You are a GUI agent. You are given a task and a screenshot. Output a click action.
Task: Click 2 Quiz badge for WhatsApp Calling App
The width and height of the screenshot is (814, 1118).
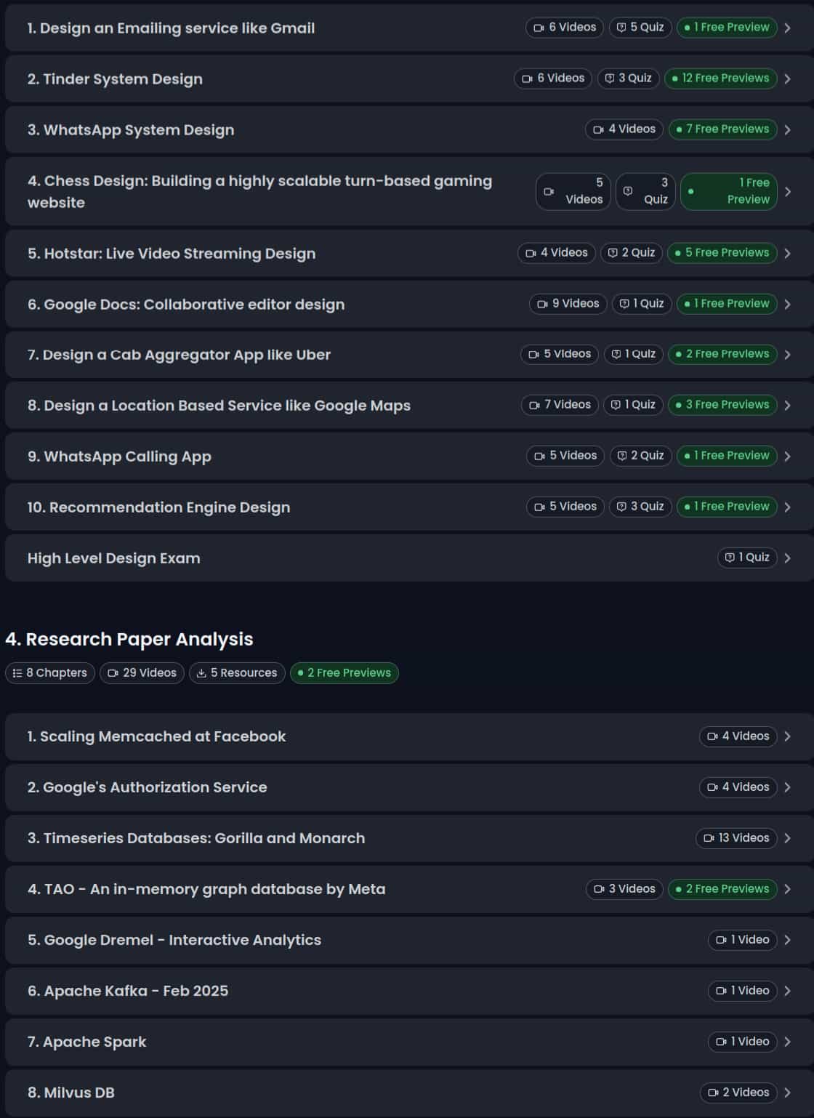click(x=641, y=456)
